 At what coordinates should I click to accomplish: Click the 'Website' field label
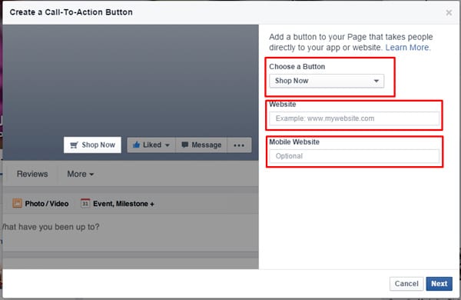point(283,104)
